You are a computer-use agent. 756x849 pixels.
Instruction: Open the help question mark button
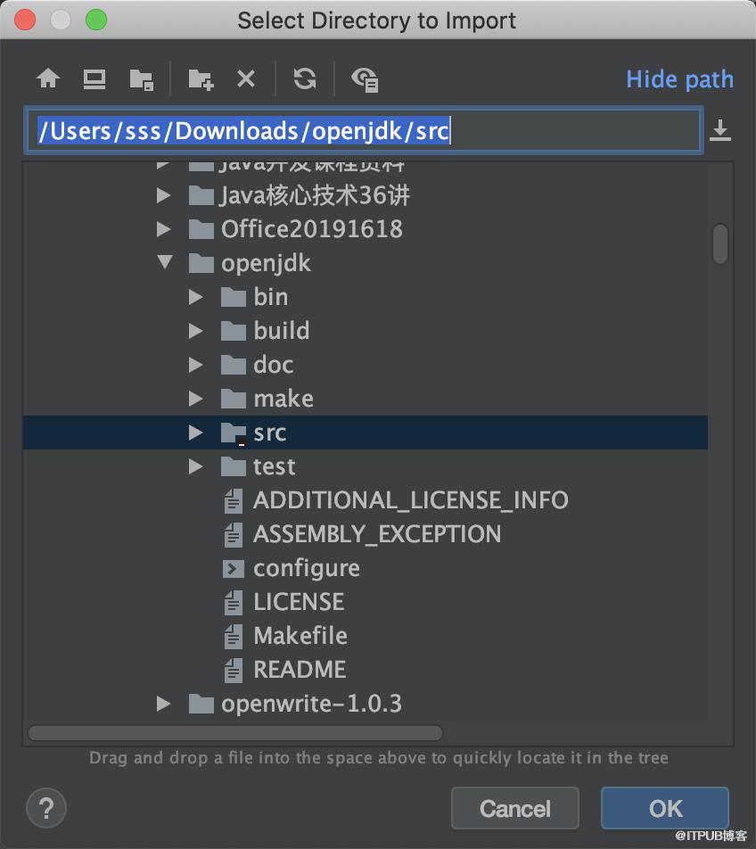pos(46,808)
